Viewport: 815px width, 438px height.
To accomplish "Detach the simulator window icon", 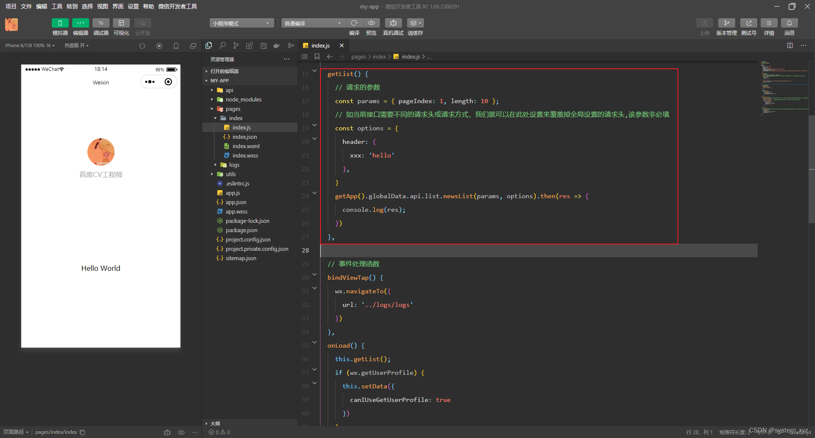I will point(193,46).
